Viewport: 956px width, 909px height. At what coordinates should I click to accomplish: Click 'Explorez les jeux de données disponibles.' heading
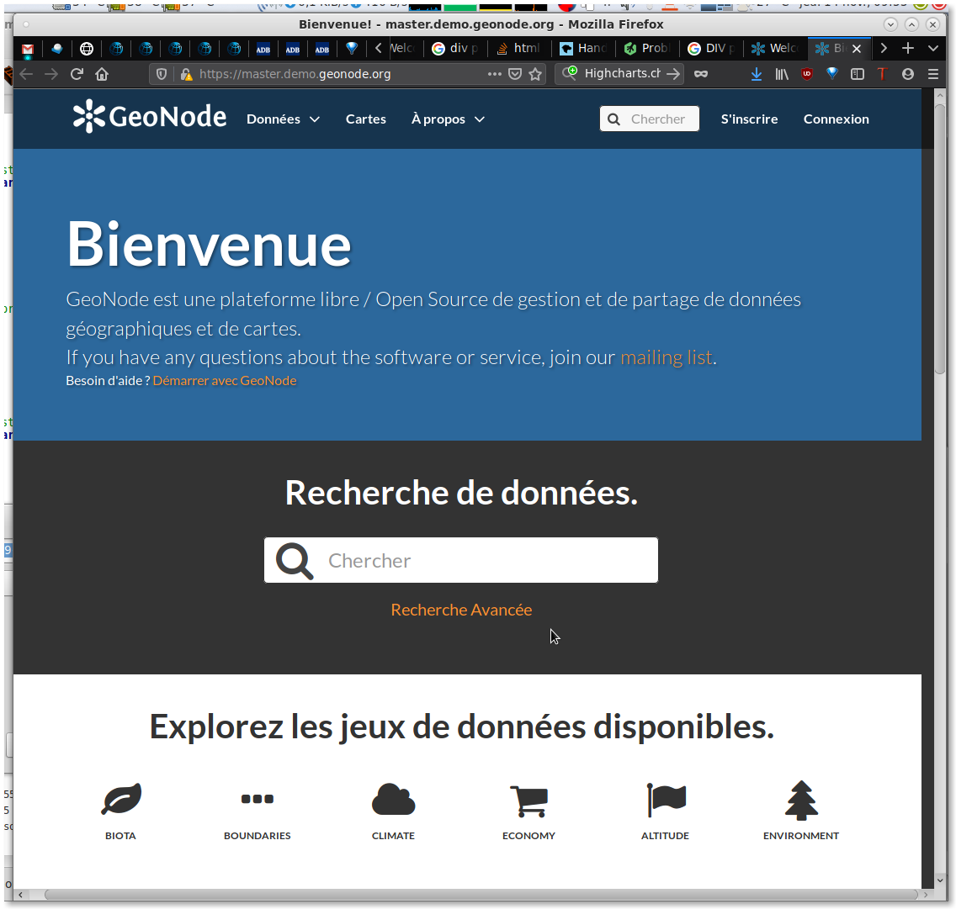(461, 727)
